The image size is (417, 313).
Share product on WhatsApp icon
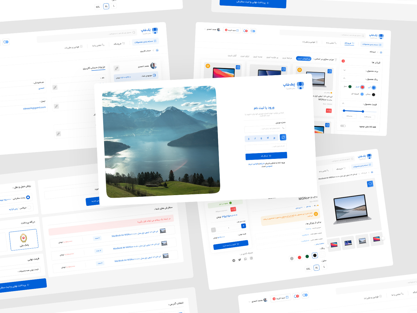point(246,259)
